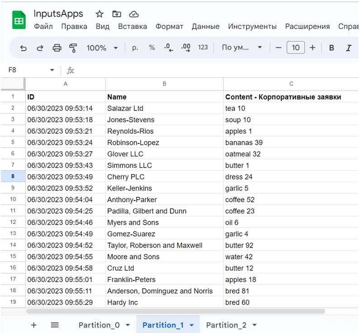Toggle bold formatting

coord(331,48)
